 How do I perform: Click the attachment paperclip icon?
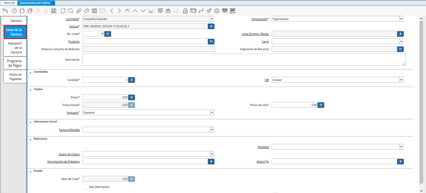[79, 11]
